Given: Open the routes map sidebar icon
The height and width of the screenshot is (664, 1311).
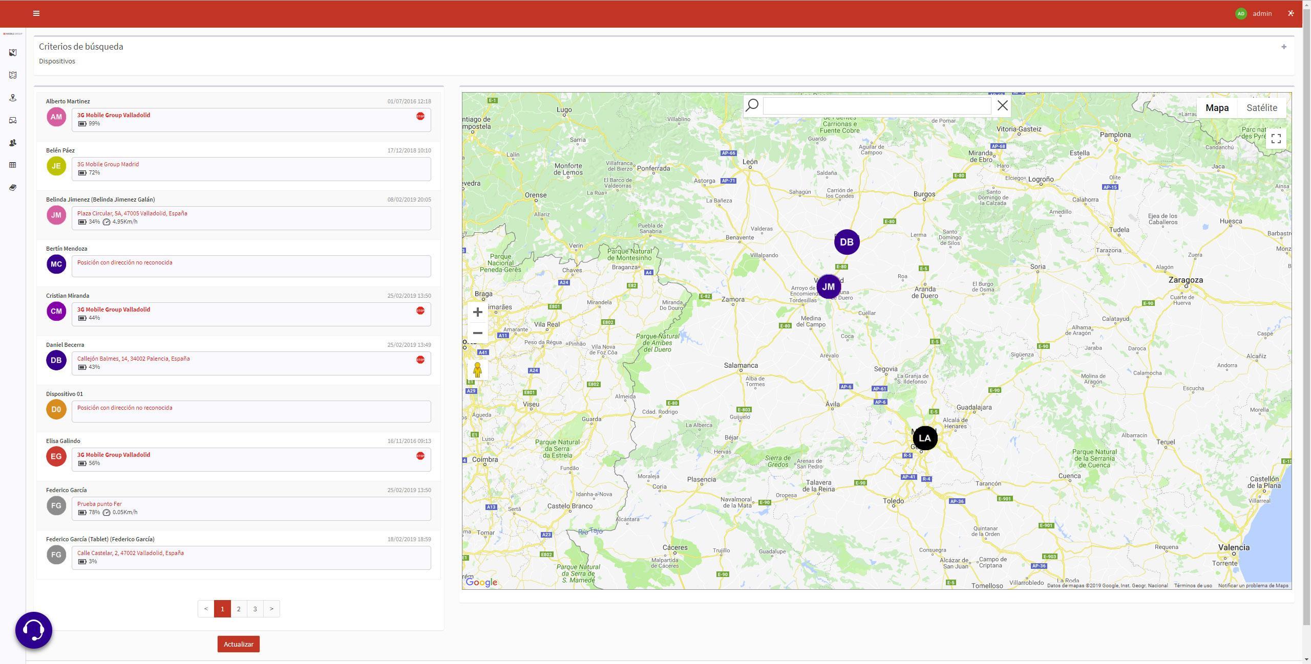Looking at the screenshot, I should [13, 75].
